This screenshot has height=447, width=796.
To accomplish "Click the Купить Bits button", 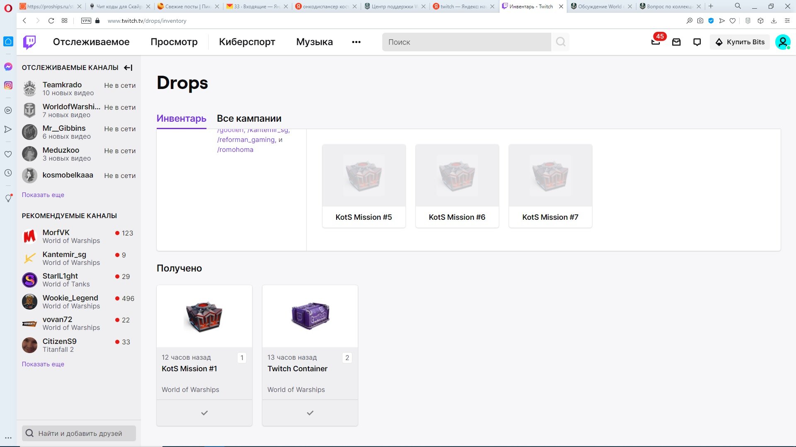I will click(740, 42).
